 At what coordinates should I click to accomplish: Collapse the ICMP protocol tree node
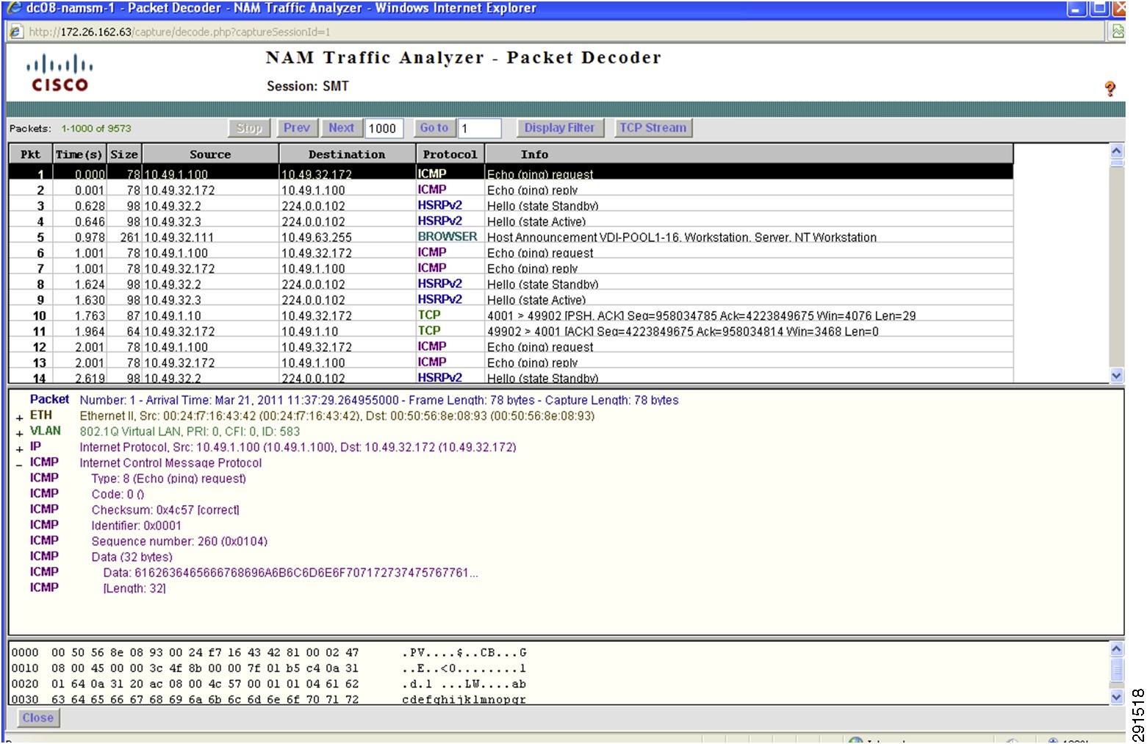point(20,465)
